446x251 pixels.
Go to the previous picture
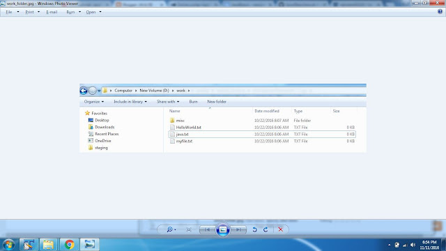tap(208, 229)
